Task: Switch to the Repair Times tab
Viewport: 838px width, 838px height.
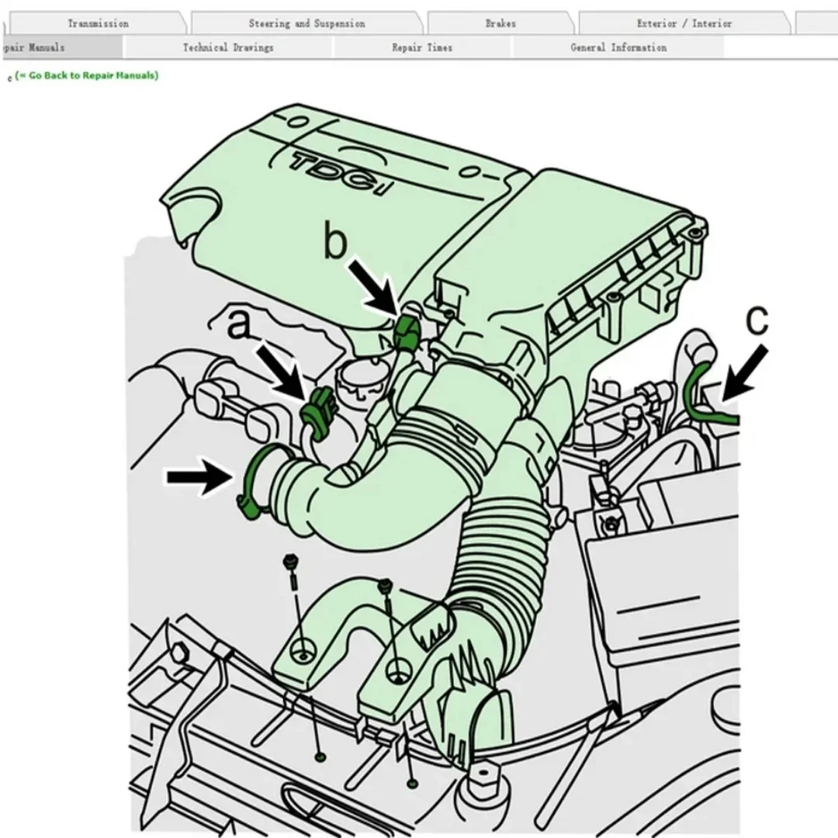Action: pos(420,47)
